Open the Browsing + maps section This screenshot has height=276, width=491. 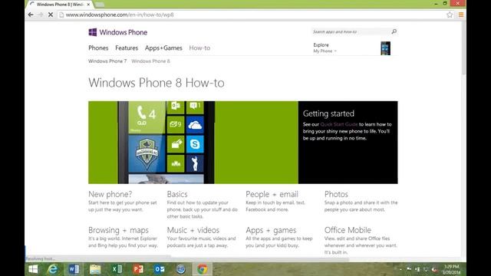click(118, 230)
